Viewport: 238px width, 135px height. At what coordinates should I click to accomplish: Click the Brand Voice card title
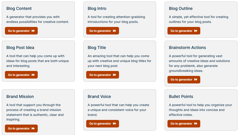pos(99,96)
